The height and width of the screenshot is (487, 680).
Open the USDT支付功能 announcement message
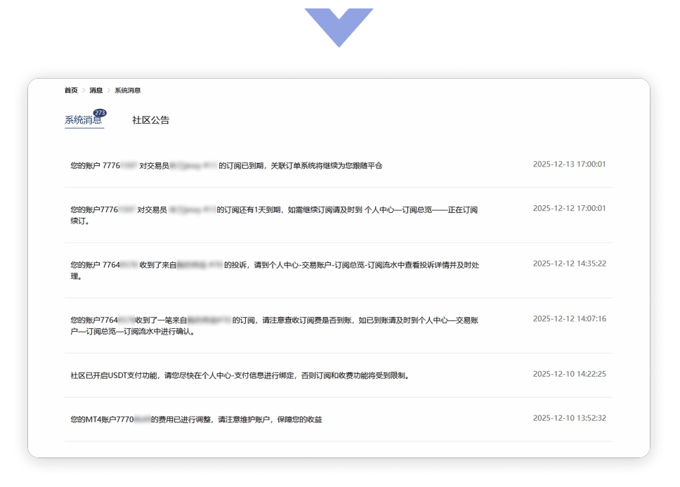point(240,375)
